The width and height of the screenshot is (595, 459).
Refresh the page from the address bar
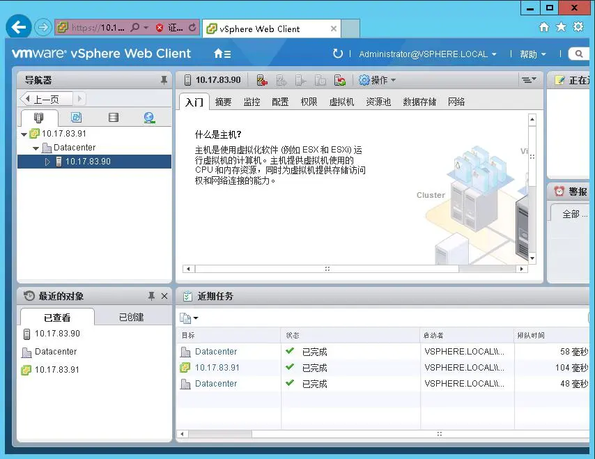(192, 27)
